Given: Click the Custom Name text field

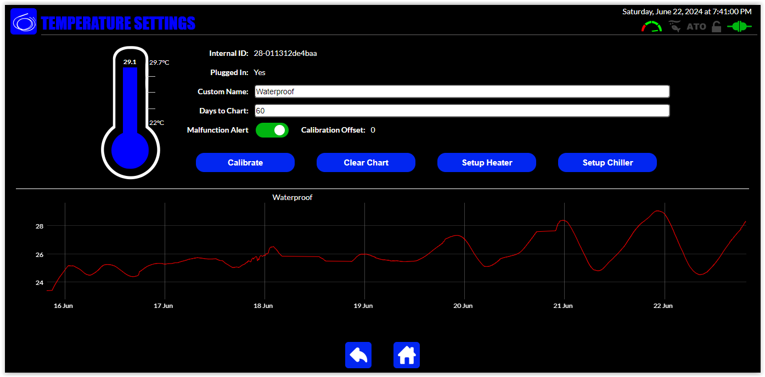Looking at the screenshot, I should 462,92.
